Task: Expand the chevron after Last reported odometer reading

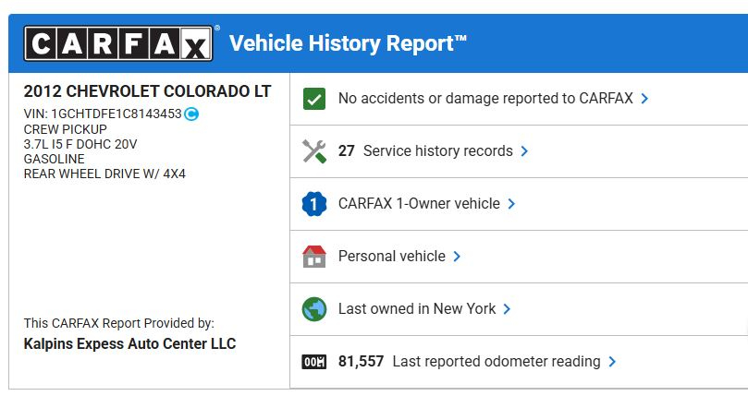Action: (x=612, y=362)
